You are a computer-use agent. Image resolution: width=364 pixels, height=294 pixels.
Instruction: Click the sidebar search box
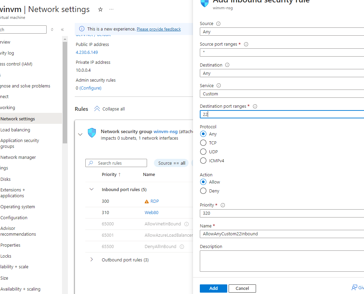click(x=23, y=30)
